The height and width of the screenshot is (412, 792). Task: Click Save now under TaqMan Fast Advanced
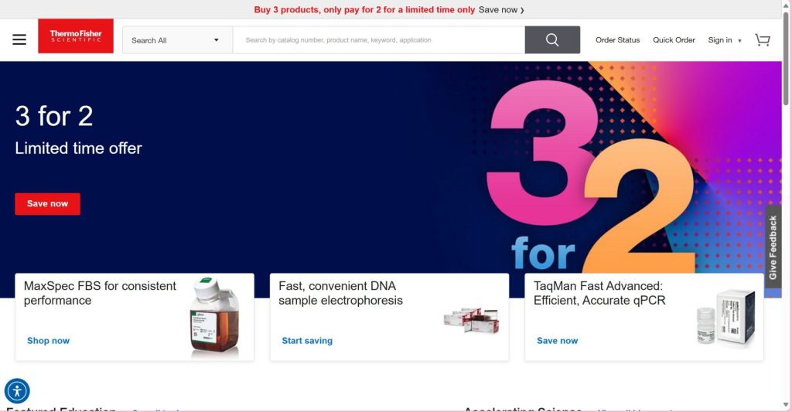(x=557, y=341)
